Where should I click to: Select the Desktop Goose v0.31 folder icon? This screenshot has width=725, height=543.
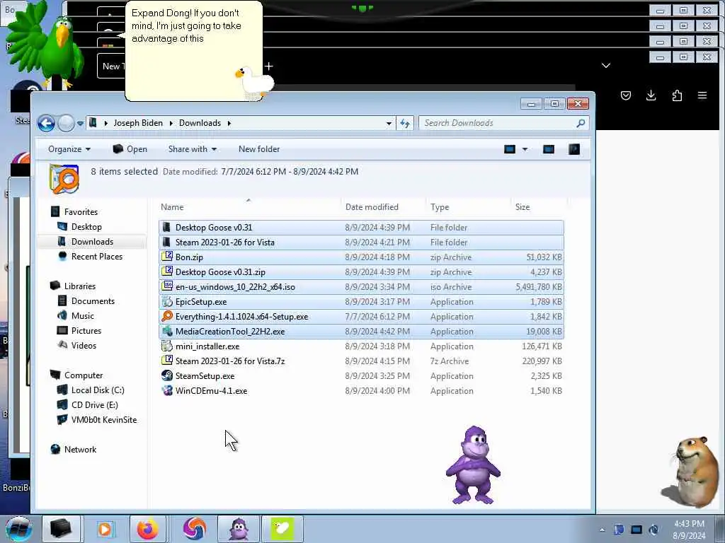coord(167,227)
